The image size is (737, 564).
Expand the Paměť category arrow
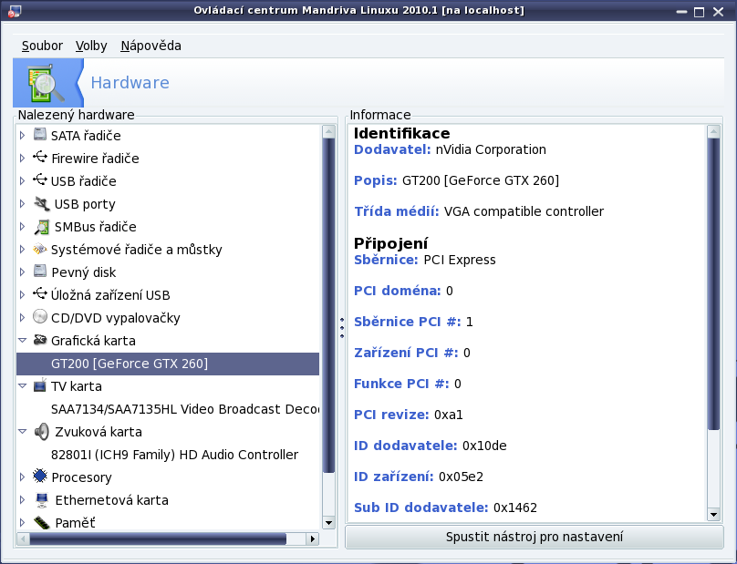[23, 522]
